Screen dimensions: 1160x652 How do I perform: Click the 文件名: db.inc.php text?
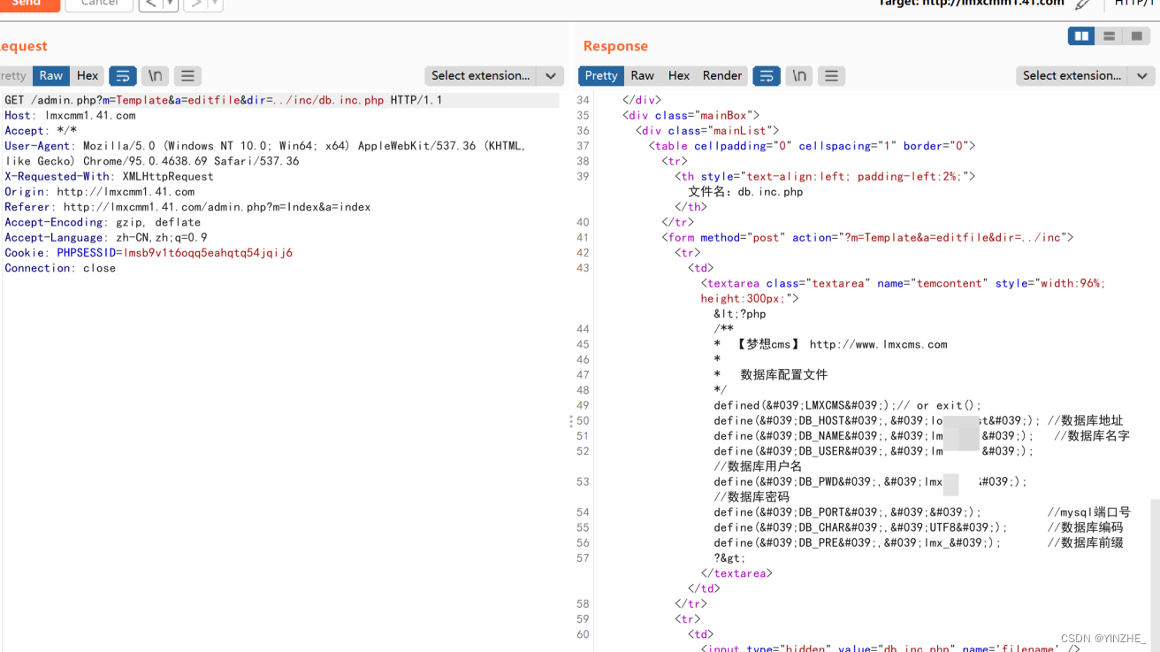pyautogui.click(x=745, y=192)
